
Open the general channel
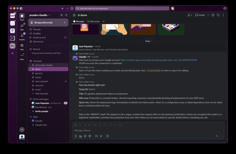tap(48, 73)
